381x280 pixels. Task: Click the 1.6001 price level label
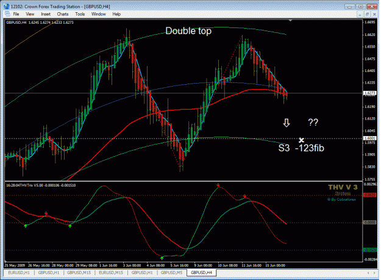369,138
